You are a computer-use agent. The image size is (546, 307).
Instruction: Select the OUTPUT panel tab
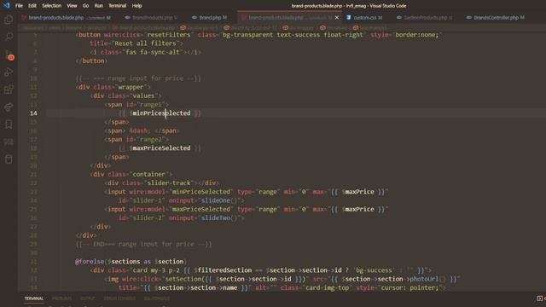coord(87,298)
